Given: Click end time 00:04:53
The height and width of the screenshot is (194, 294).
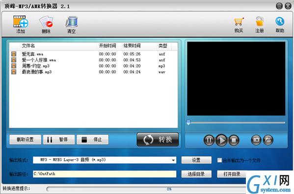Looking at the screenshot, I should click(132, 60).
